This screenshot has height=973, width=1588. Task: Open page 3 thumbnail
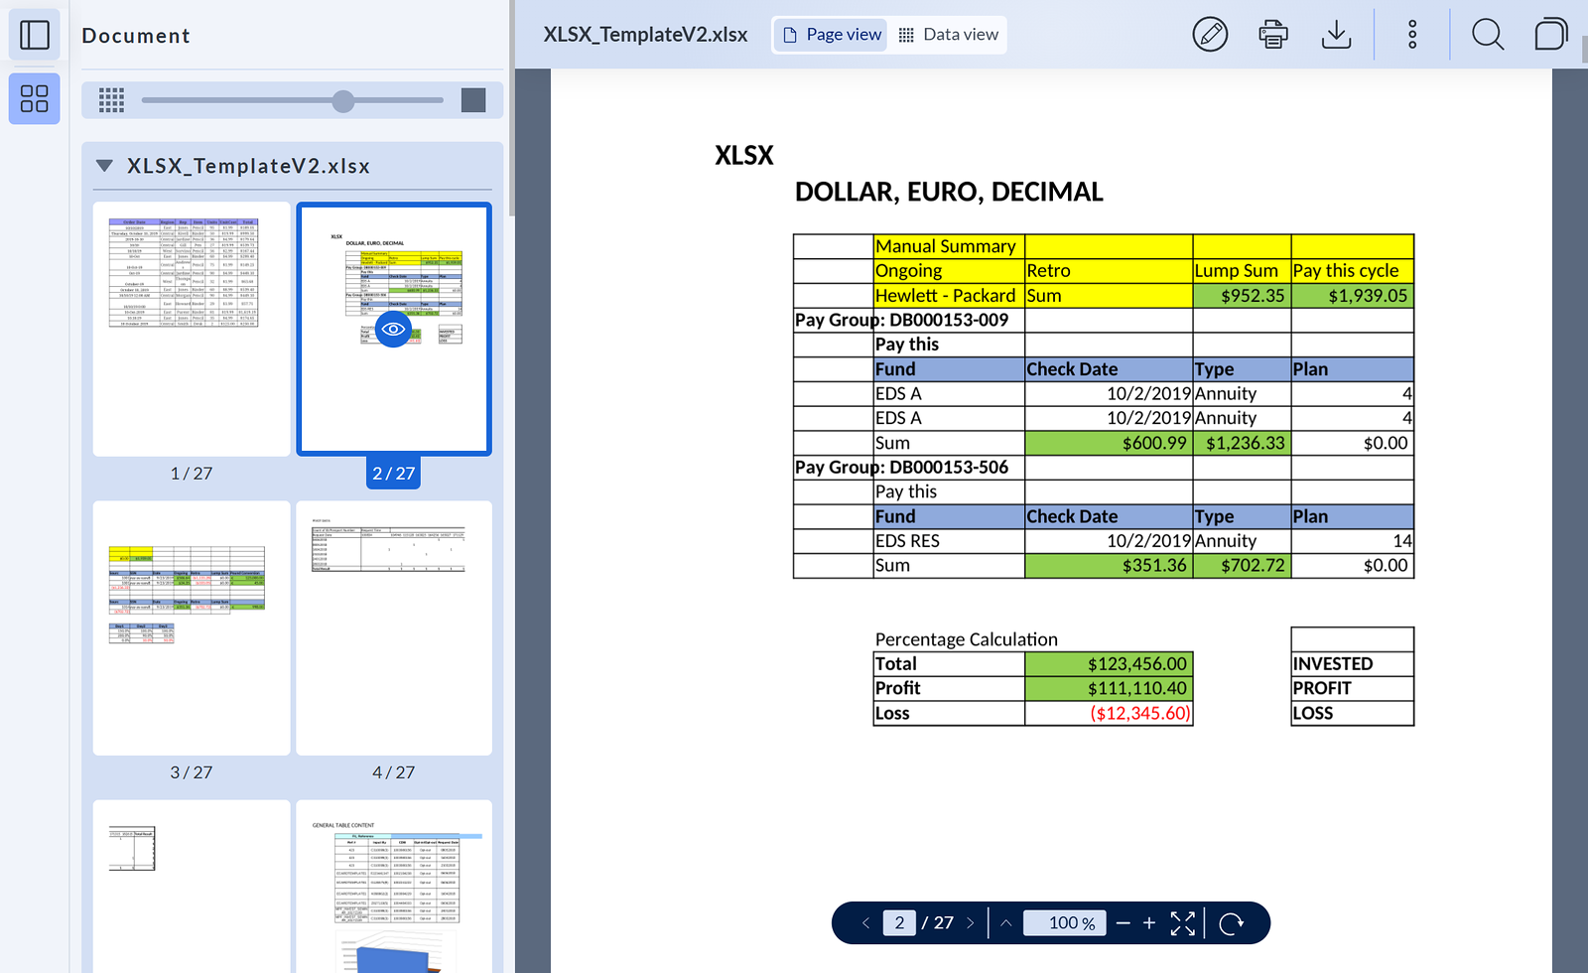(x=192, y=627)
